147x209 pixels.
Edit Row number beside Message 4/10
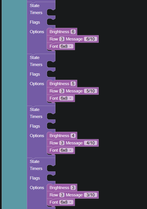click(62, 143)
